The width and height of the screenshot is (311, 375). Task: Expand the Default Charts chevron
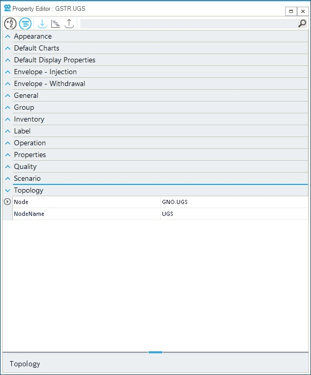[x=8, y=48]
